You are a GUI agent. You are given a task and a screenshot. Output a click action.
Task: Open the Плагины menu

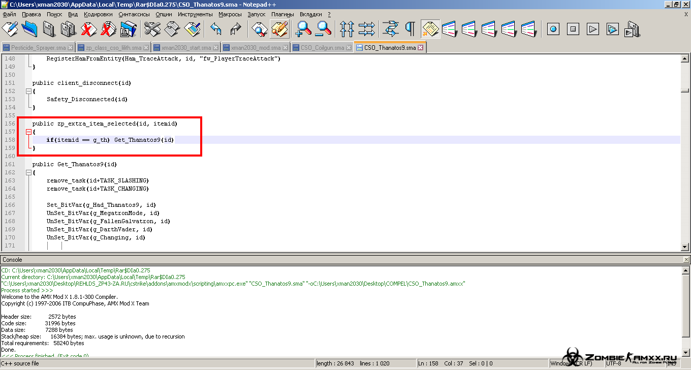(282, 14)
